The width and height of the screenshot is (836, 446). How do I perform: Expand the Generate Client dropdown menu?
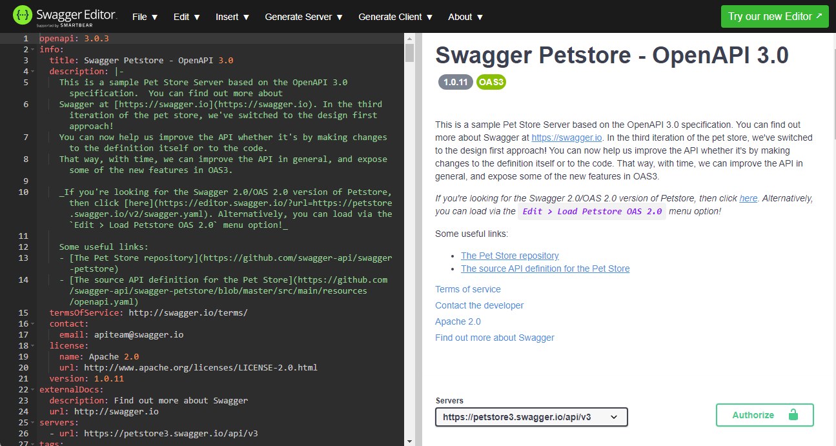395,17
